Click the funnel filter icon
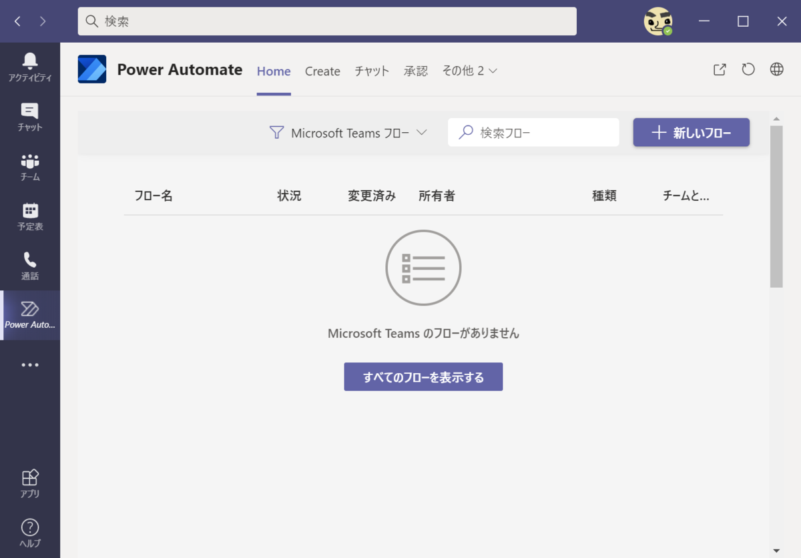Image resolution: width=801 pixels, height=558 pixels. tap(276, 133)
